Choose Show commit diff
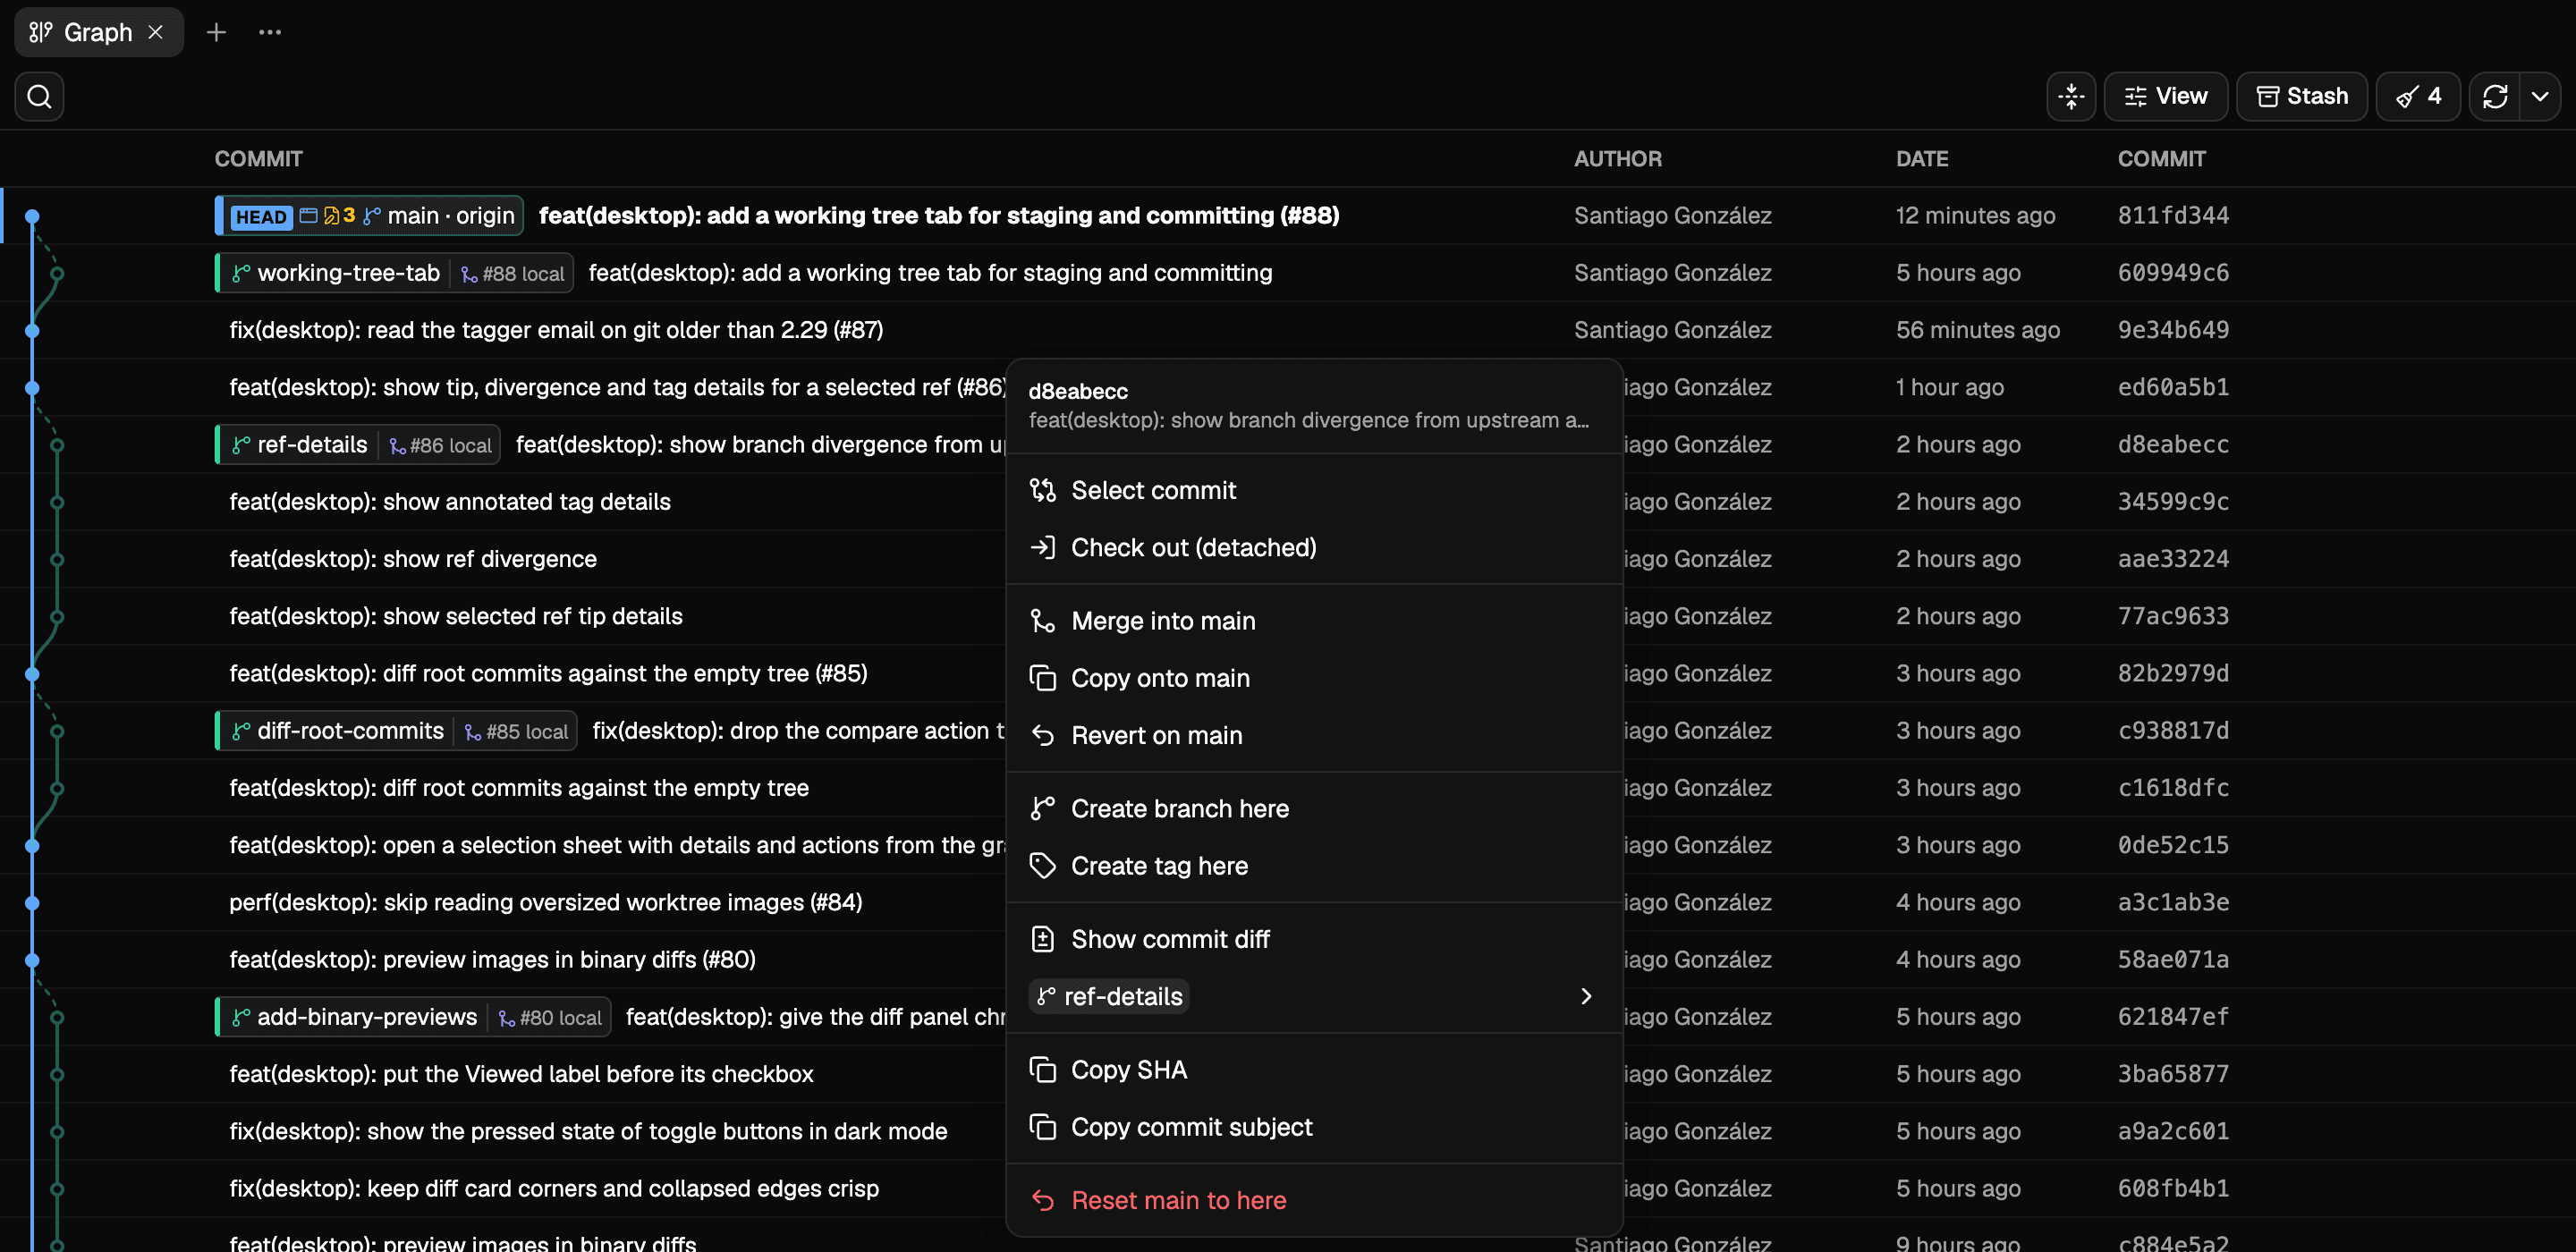 1314,939
